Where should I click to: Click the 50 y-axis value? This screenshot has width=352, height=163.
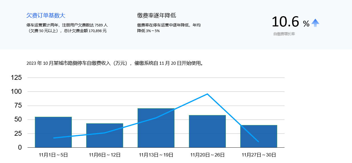18,120
